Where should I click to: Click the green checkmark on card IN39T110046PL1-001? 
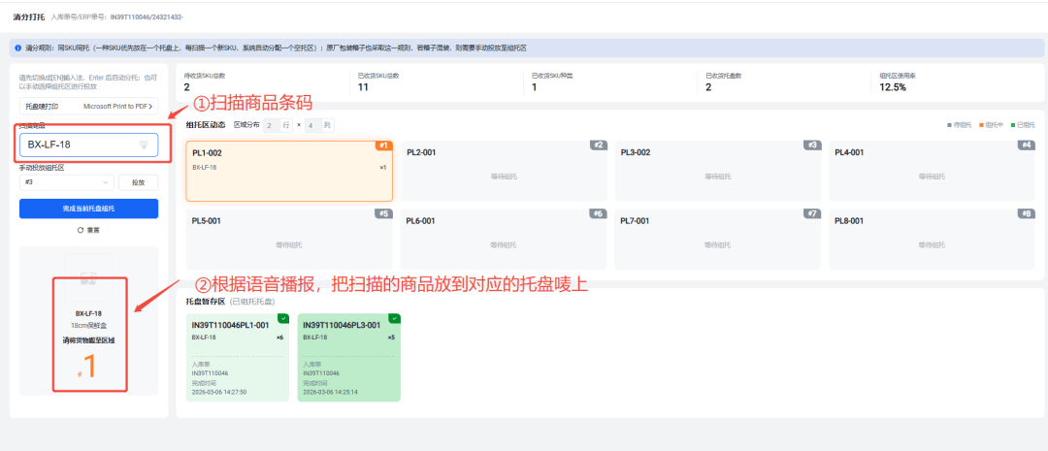click(x=283, y=319)
